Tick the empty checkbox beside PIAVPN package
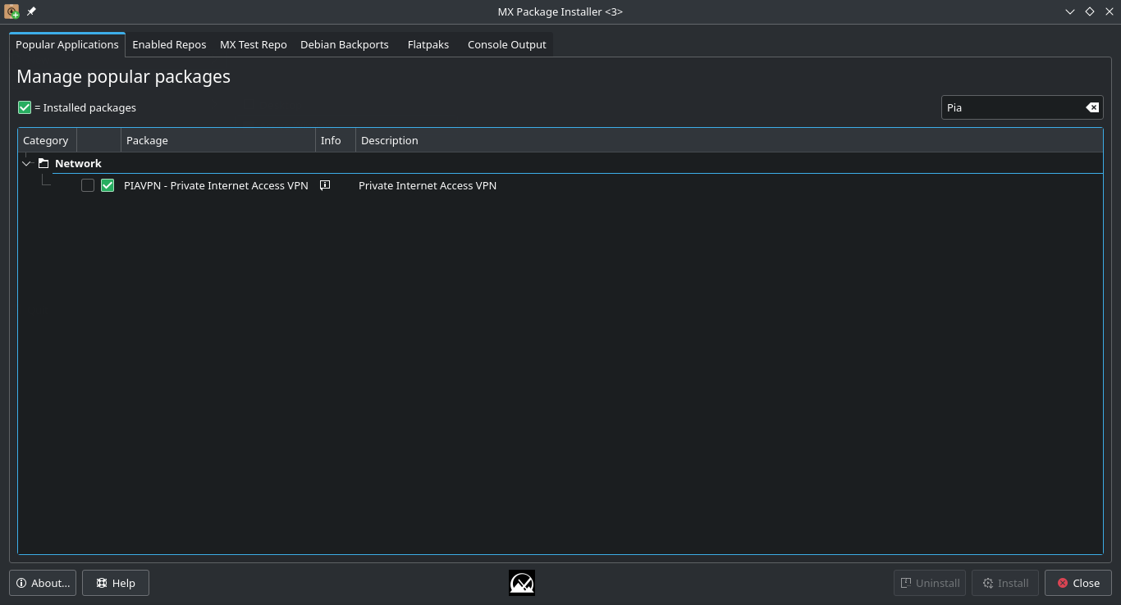This screenshot has height=605, width=1121. (88, 185)
